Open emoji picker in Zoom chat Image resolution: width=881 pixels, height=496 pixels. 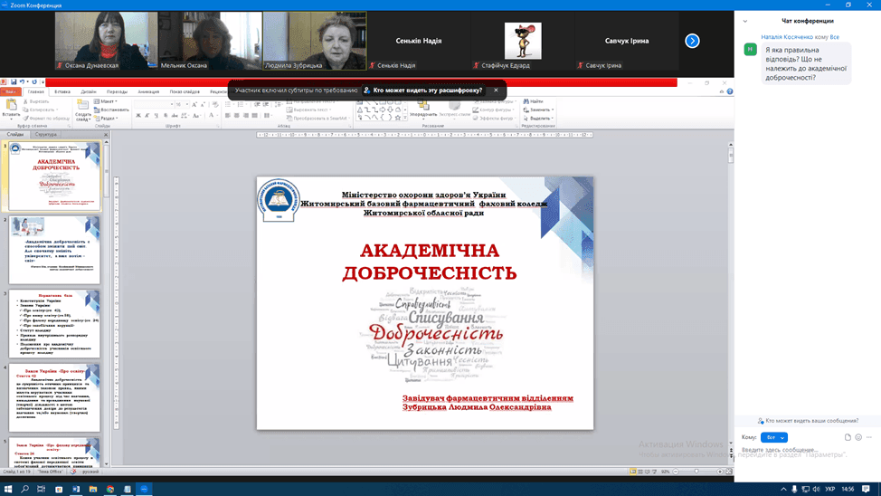click(858, 437)
